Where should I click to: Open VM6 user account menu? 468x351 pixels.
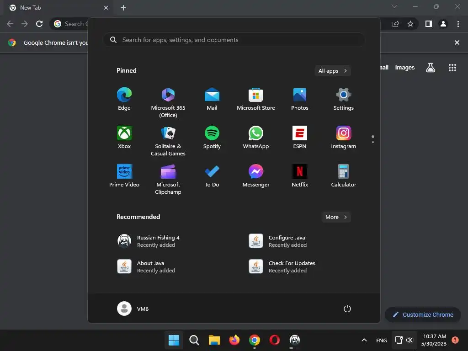[133, 308]
